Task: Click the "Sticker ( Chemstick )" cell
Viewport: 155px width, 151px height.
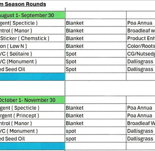Action: 32,38
